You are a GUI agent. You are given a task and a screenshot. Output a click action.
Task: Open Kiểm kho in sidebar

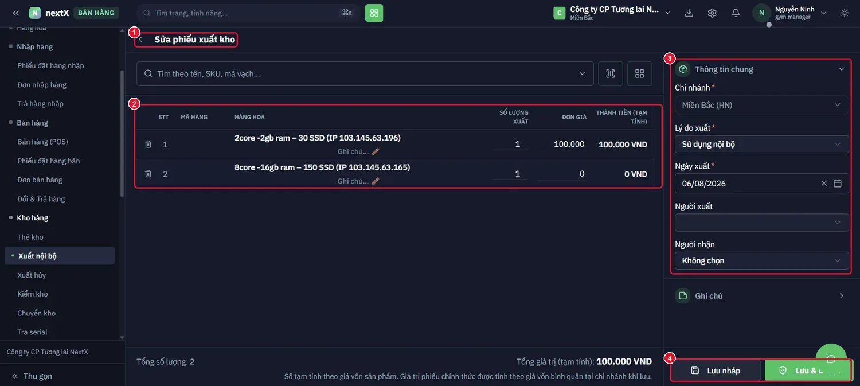[33, 294]
